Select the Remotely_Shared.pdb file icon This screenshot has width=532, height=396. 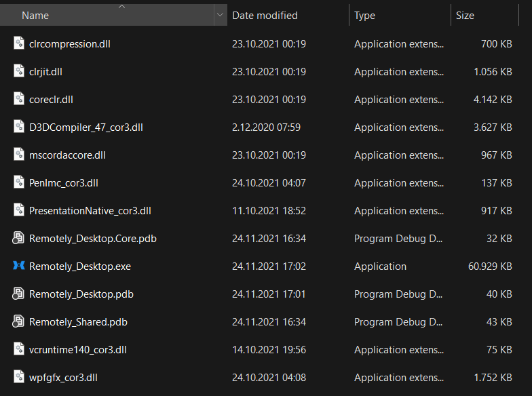click(18, 321)
